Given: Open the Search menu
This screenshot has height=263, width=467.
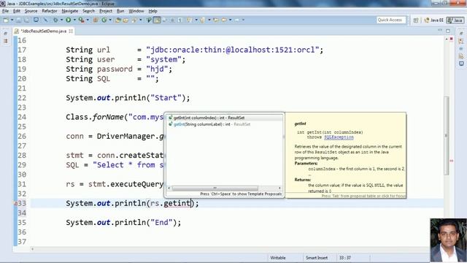Looking at the screenshot, I should click(x=88, y=11).
